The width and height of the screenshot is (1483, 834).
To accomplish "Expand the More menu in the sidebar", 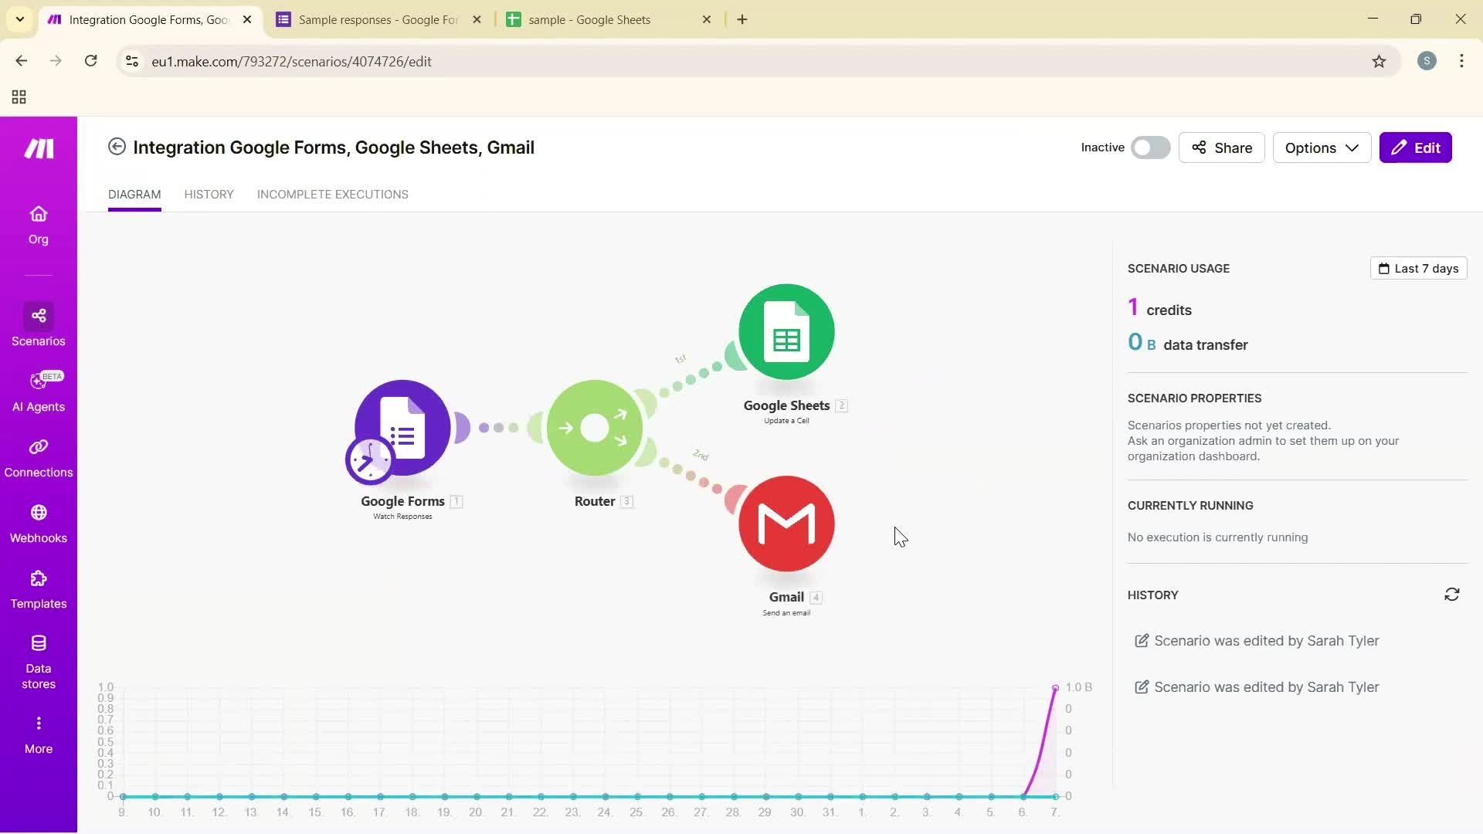I will click(38, 730).
